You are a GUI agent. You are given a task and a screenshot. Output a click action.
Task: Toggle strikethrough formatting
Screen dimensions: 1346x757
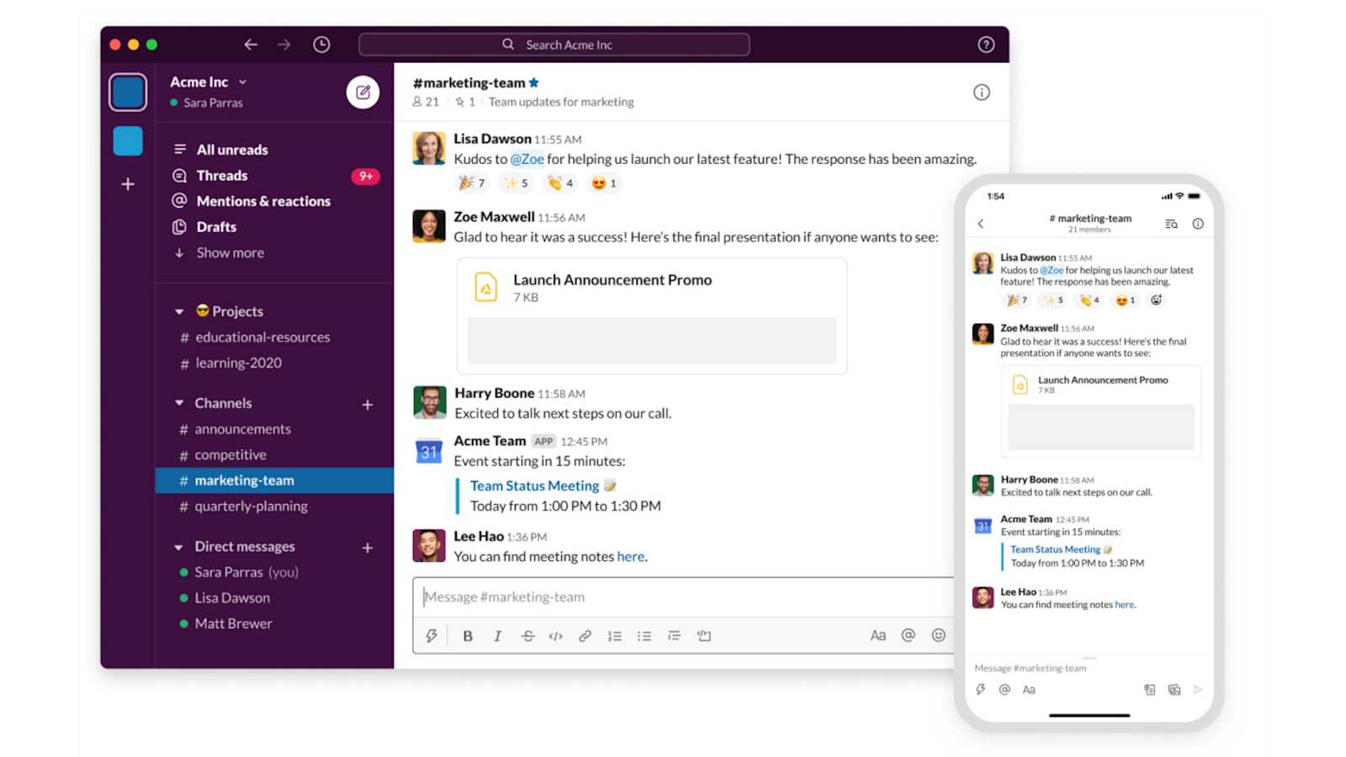(x=527, y=635)
